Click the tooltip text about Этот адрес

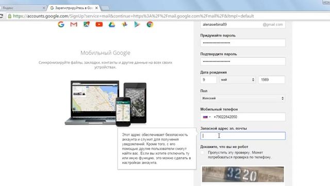pyautogui.click(x=156, y=149)
